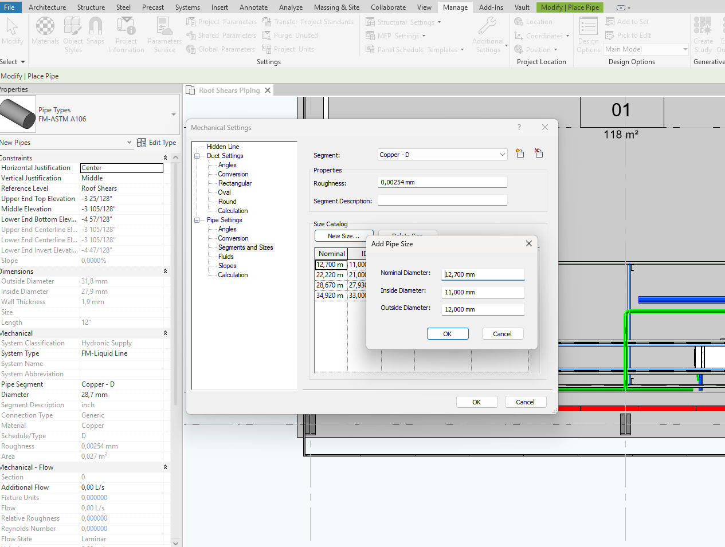Confirm the Add Pipe Size dialog with OK
Screen dimensions: 725x547
click(448, 333)
